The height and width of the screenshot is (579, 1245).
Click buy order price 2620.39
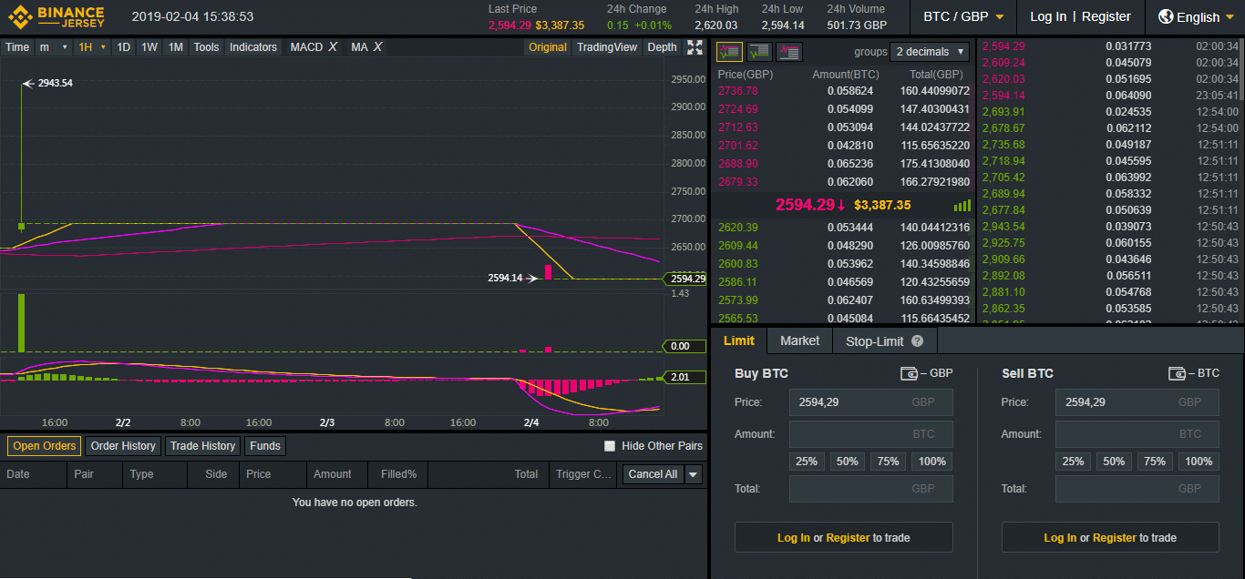point(738,228)
